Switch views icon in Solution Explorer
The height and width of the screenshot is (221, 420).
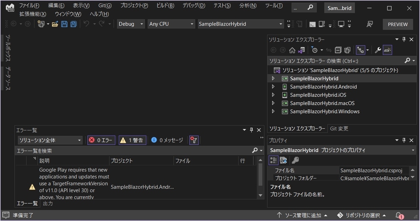302,50
